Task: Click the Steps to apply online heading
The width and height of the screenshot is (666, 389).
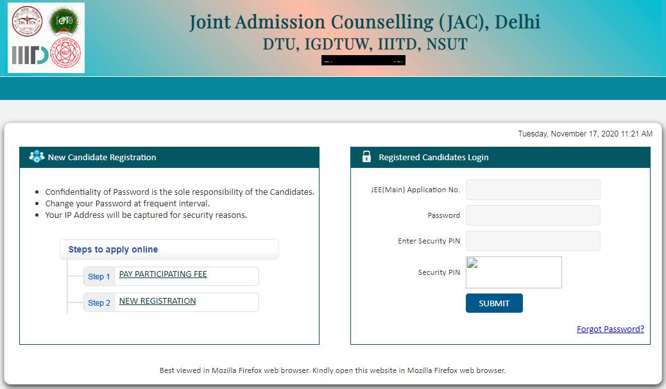Action: click(x=114, y=249)
